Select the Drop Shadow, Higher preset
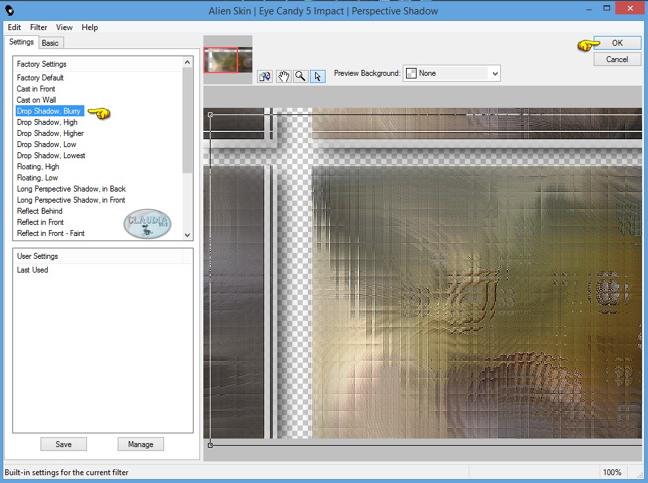Screen dimensions: 648x483 tap(50, 133)
